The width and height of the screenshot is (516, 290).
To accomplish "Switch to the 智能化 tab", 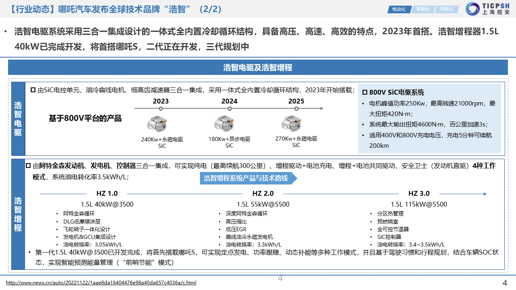I will pos(423,9).
